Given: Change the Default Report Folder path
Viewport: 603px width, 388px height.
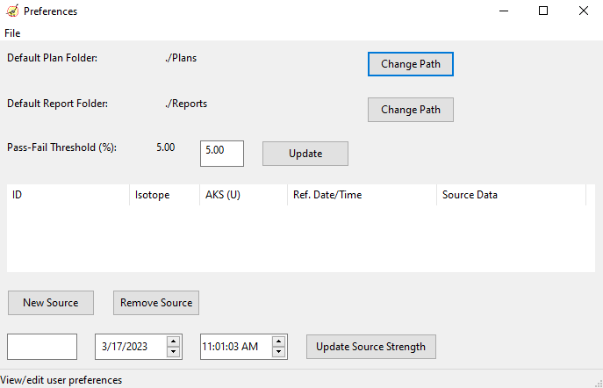Looking at the screenshot, I should [x=410, y=110].
